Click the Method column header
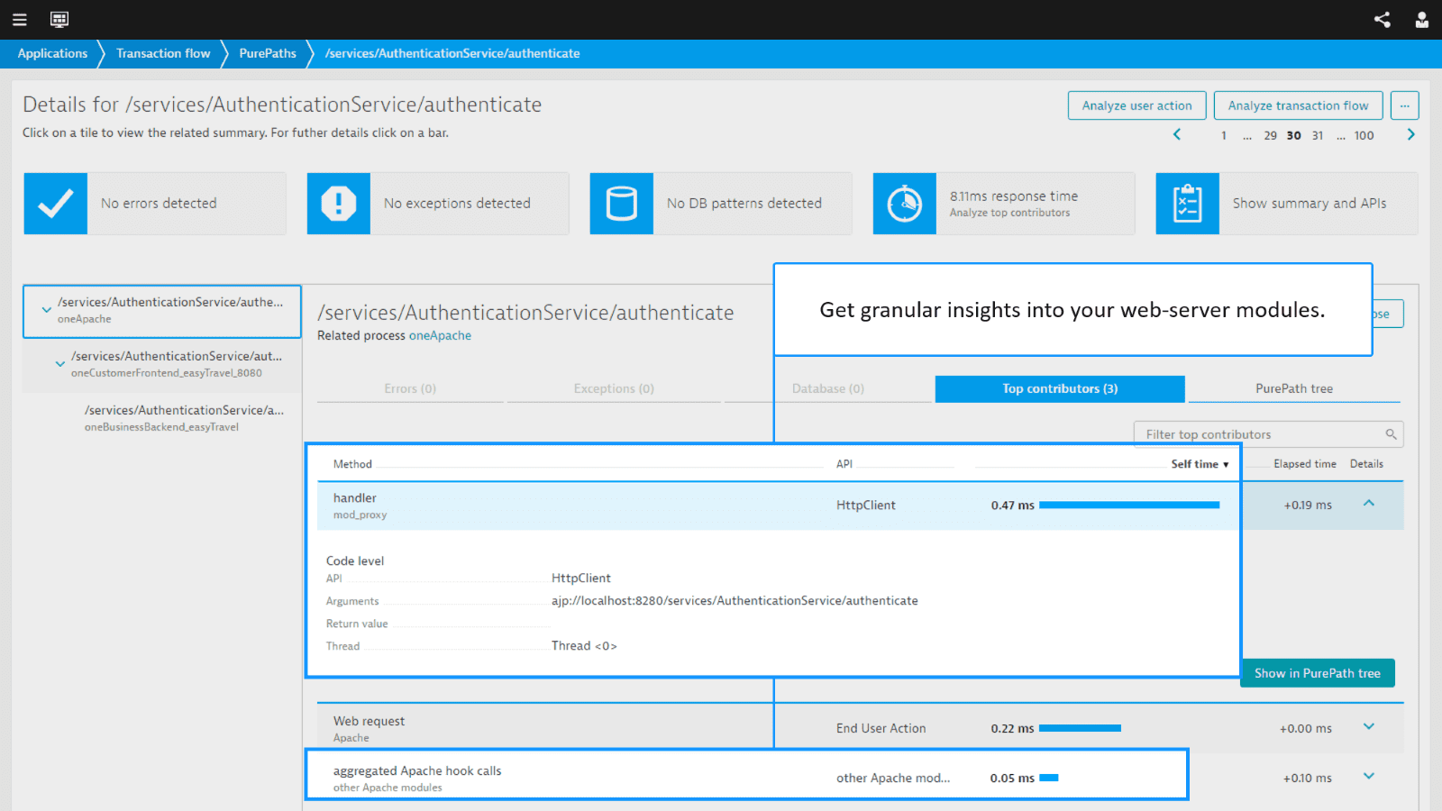 (352, 464)
